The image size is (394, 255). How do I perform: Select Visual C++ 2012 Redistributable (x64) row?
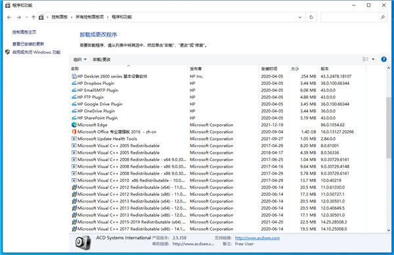(217, 187)
